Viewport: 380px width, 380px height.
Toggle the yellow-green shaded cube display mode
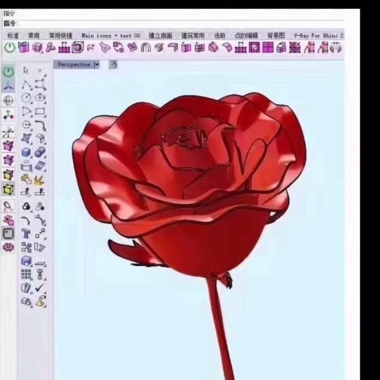[x=9, y=189]
